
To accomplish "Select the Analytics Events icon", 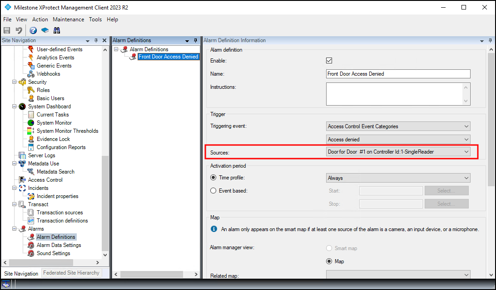I will [x=31, y=58].
